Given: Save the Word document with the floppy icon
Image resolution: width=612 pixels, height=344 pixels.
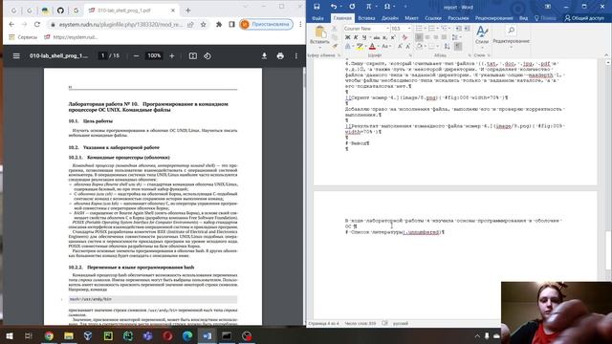Looking at the screenshot, I should click(x=317, y=7).
